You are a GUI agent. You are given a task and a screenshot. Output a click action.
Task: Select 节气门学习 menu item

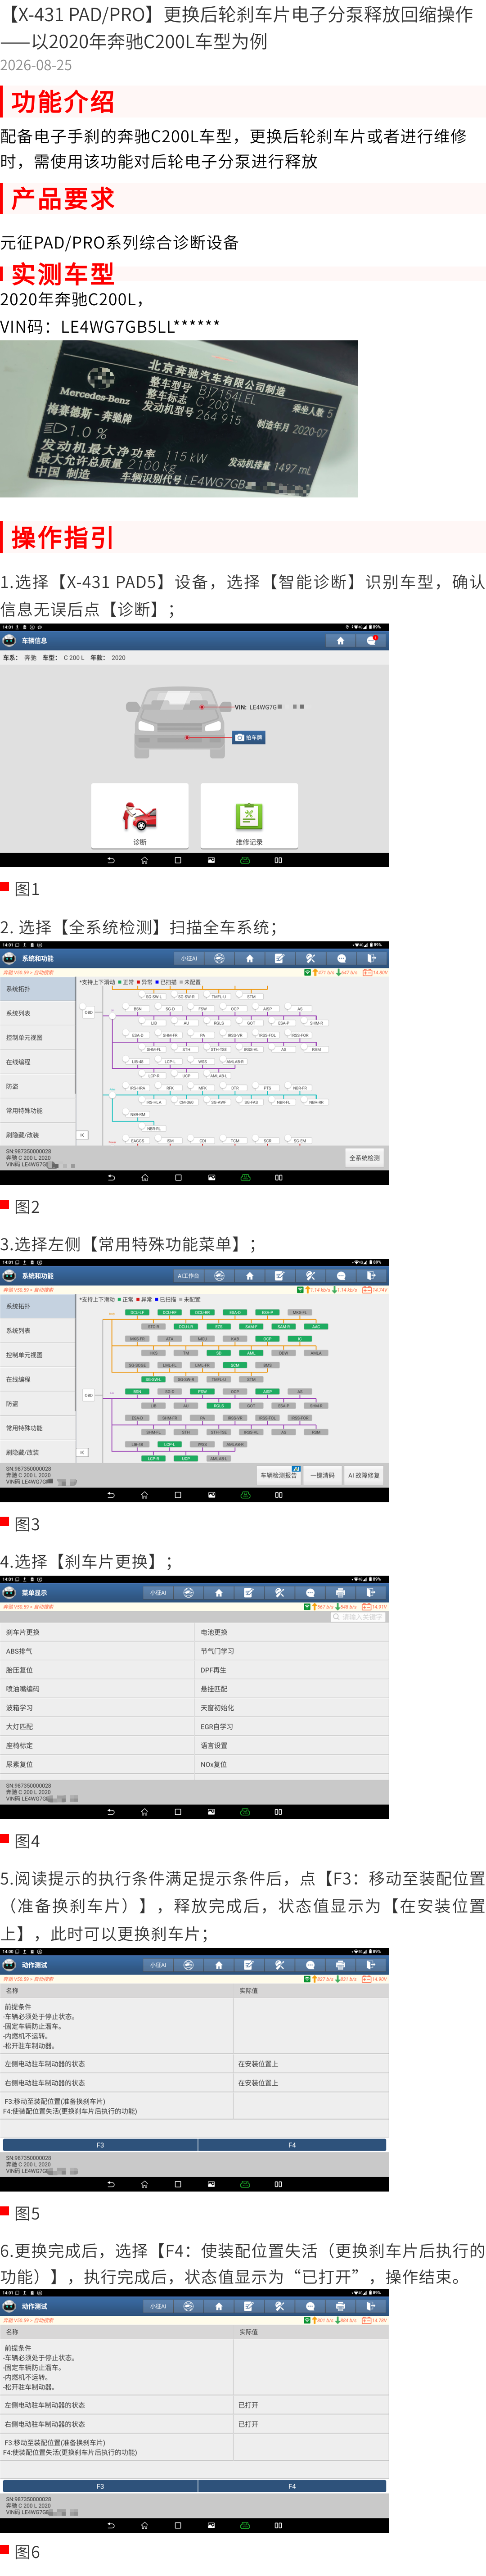(x=292, y=1651)
